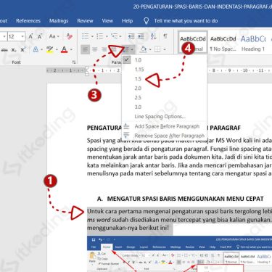272x272 pixels.
Task: Apply yellow text highlight color
Action: coord(50,49)
